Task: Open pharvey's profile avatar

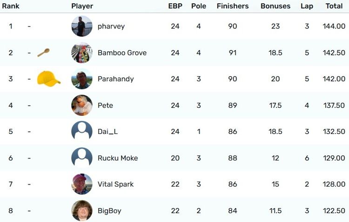Action: tap(82, 26)
